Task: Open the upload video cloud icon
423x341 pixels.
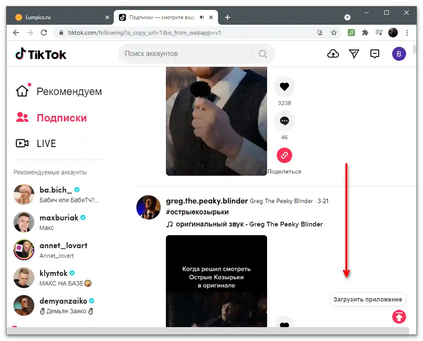Action: pyautogui.click(x=333, y=54)
